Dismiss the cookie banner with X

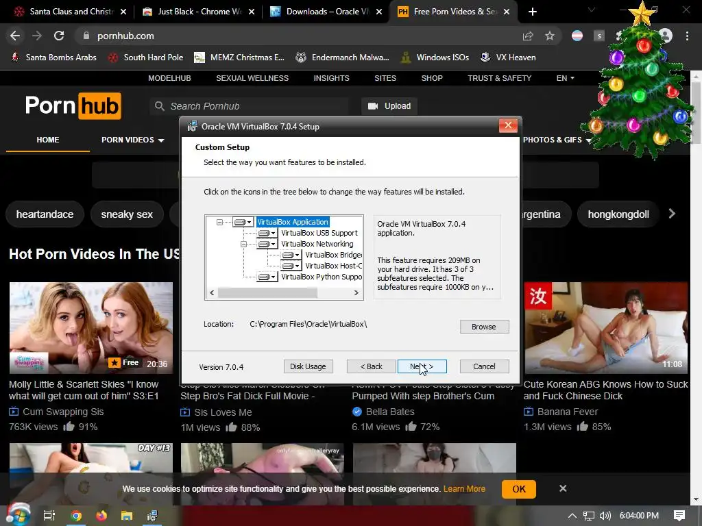tap(563, 488)
